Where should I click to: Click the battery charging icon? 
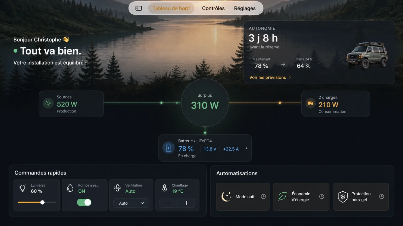click(x=169, y=148)
